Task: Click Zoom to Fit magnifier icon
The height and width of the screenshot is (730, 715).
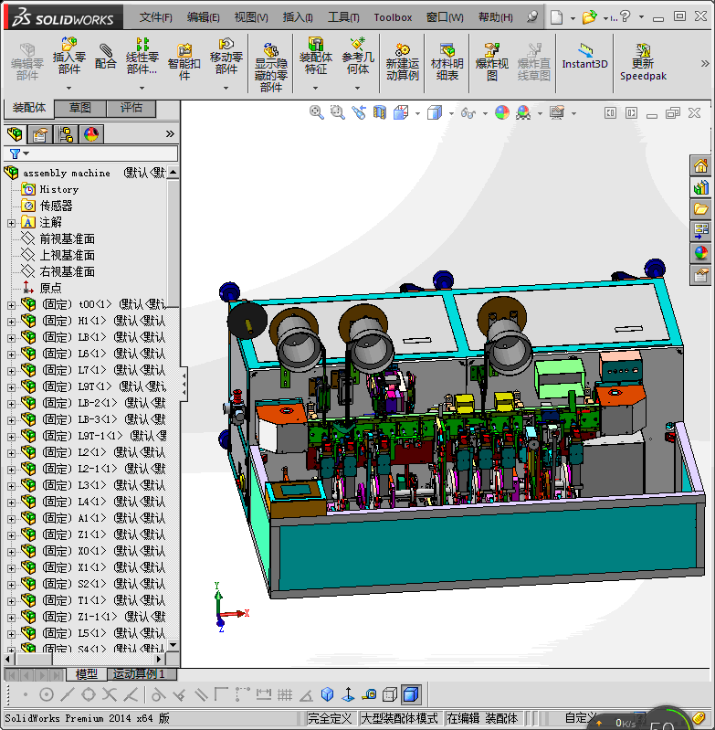Action: (317, 112)
